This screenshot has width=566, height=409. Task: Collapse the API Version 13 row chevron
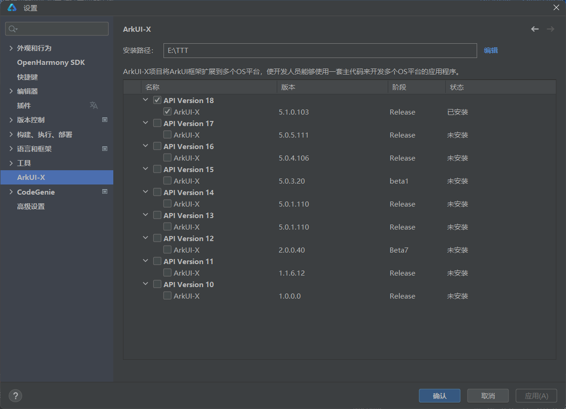(x=146, y=215)
